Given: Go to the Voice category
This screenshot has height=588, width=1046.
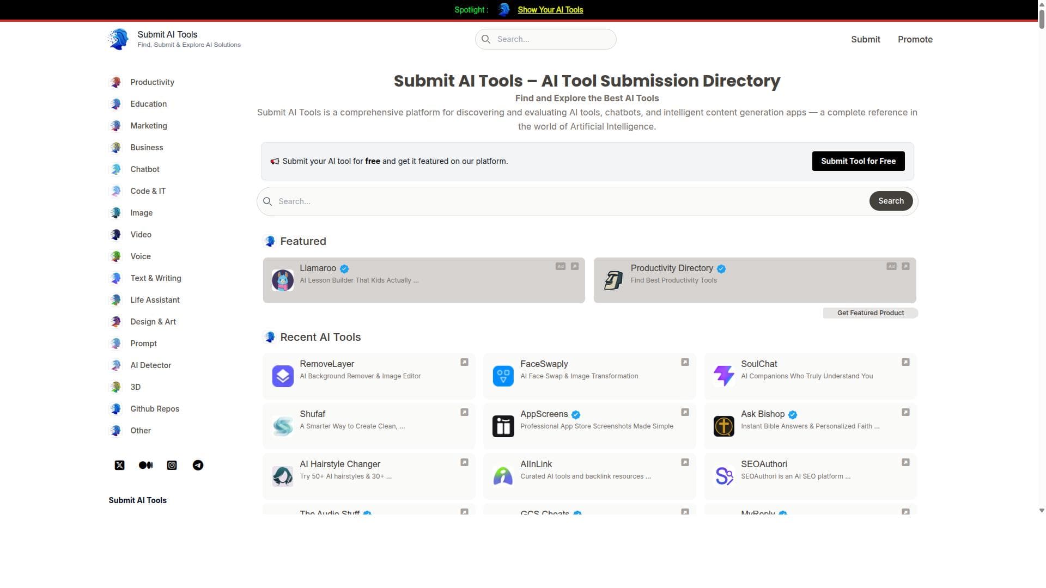Looking at the screenshot, I should 141,256.
